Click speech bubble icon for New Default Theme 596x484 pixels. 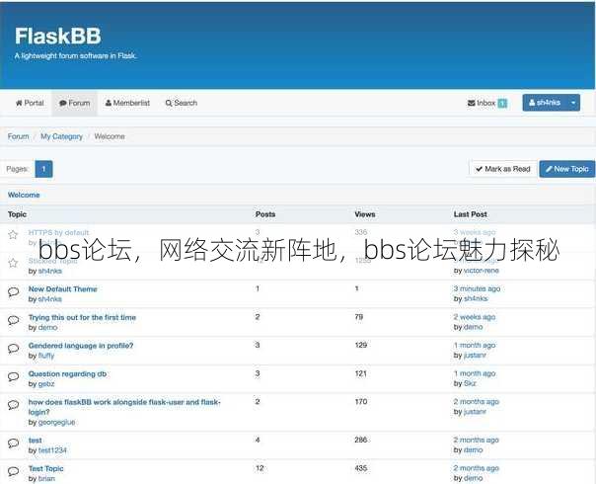point(13,291)
